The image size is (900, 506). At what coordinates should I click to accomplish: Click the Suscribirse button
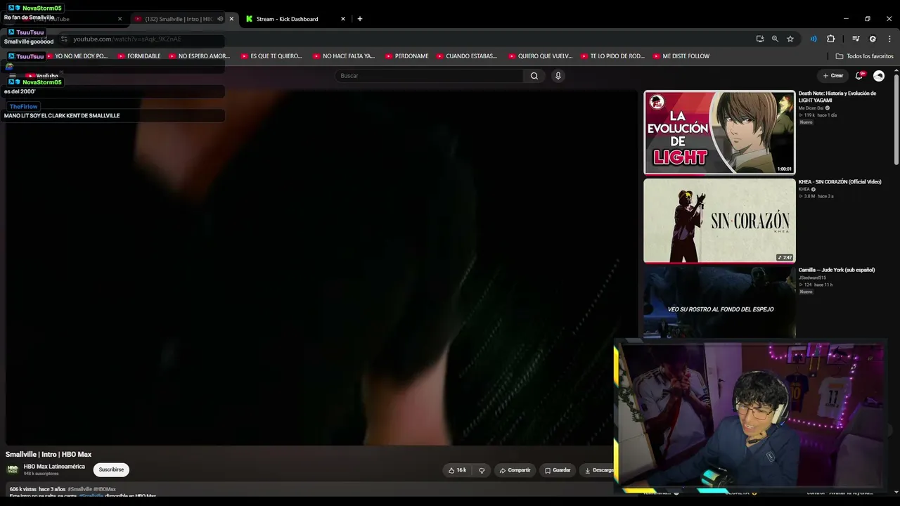[111, 469]
